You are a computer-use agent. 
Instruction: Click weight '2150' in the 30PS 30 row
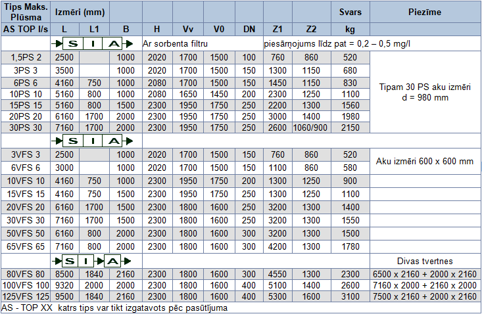click(x=350, y=127)
